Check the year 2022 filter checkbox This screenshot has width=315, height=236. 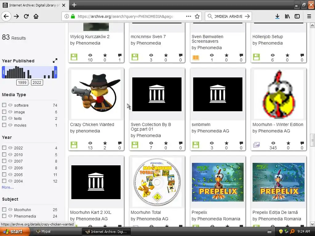click(4, 148)
